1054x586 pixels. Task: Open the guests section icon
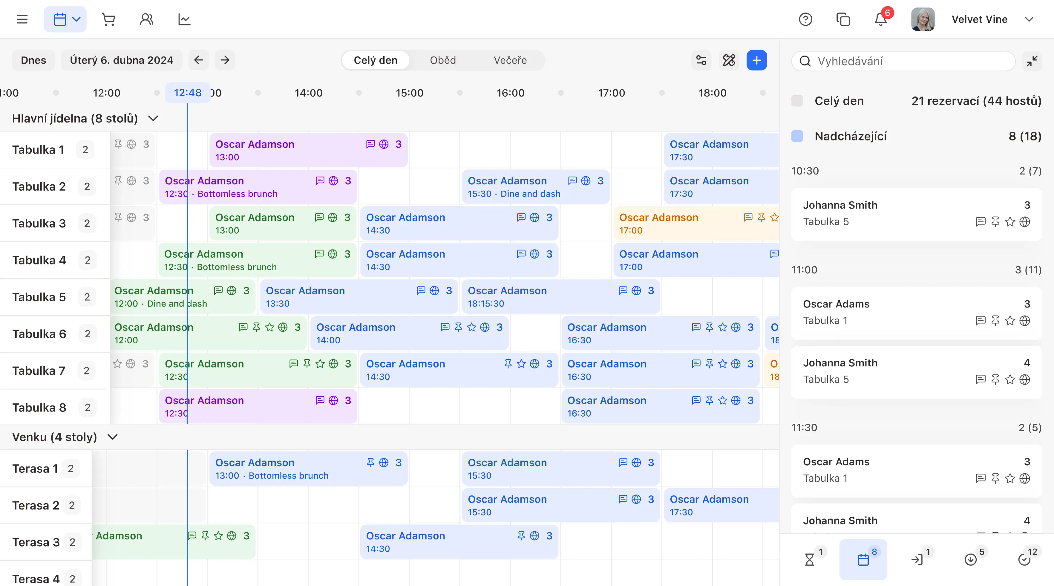pyautogui.click(x=146, y=19)
